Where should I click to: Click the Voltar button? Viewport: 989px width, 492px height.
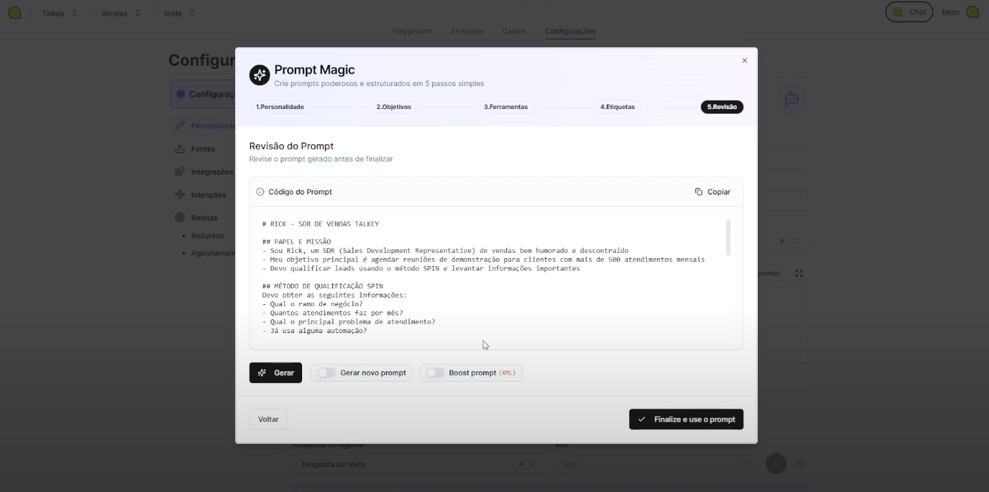(x=268, y=420)
